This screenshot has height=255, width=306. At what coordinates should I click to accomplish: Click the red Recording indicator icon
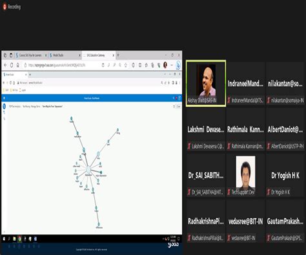click(5, 6)
